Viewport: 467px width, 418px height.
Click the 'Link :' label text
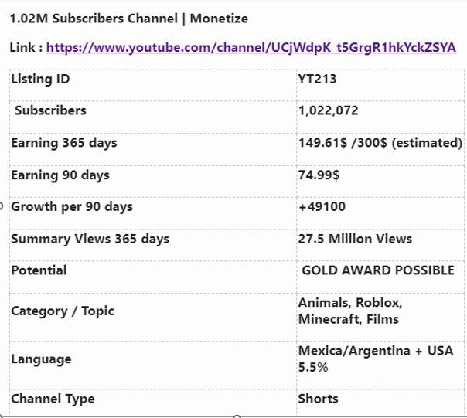[26, 48]
